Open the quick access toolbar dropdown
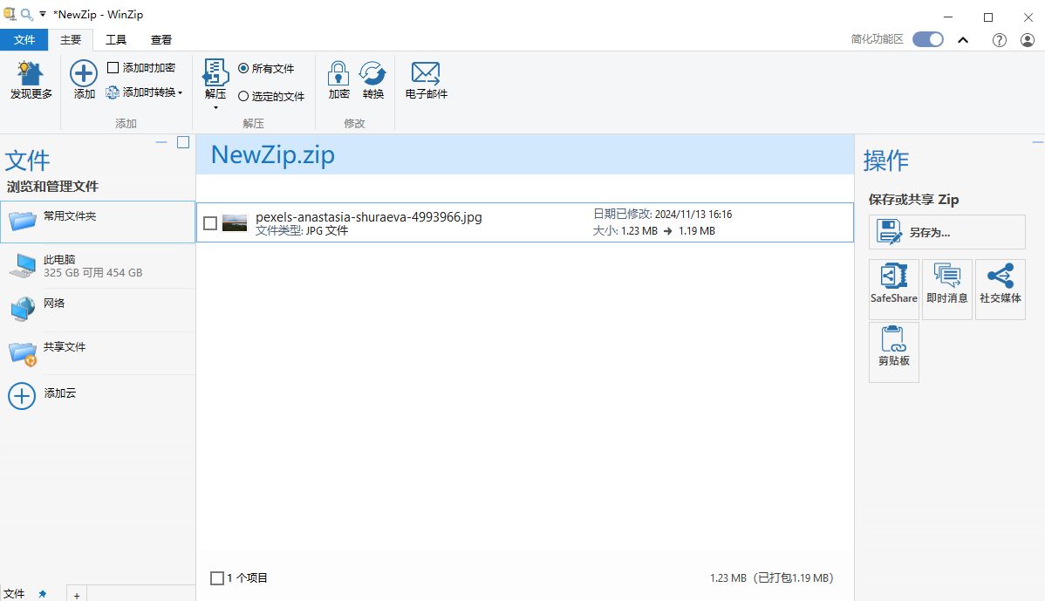Viewport: 1045px width, 601px height. click(x=43, y=14)
